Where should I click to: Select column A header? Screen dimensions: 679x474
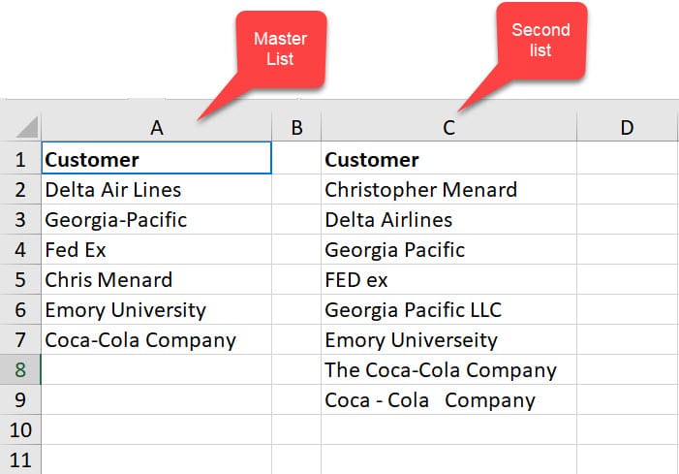point(157,127)
